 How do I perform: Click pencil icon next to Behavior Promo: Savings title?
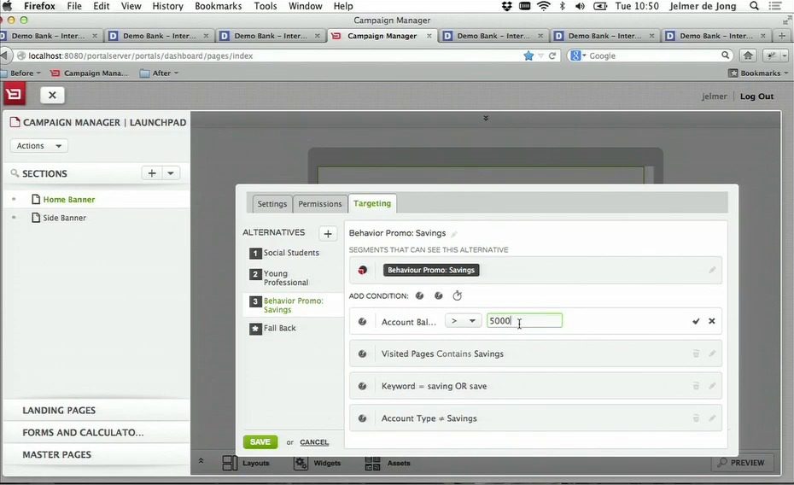coord(454,233)
